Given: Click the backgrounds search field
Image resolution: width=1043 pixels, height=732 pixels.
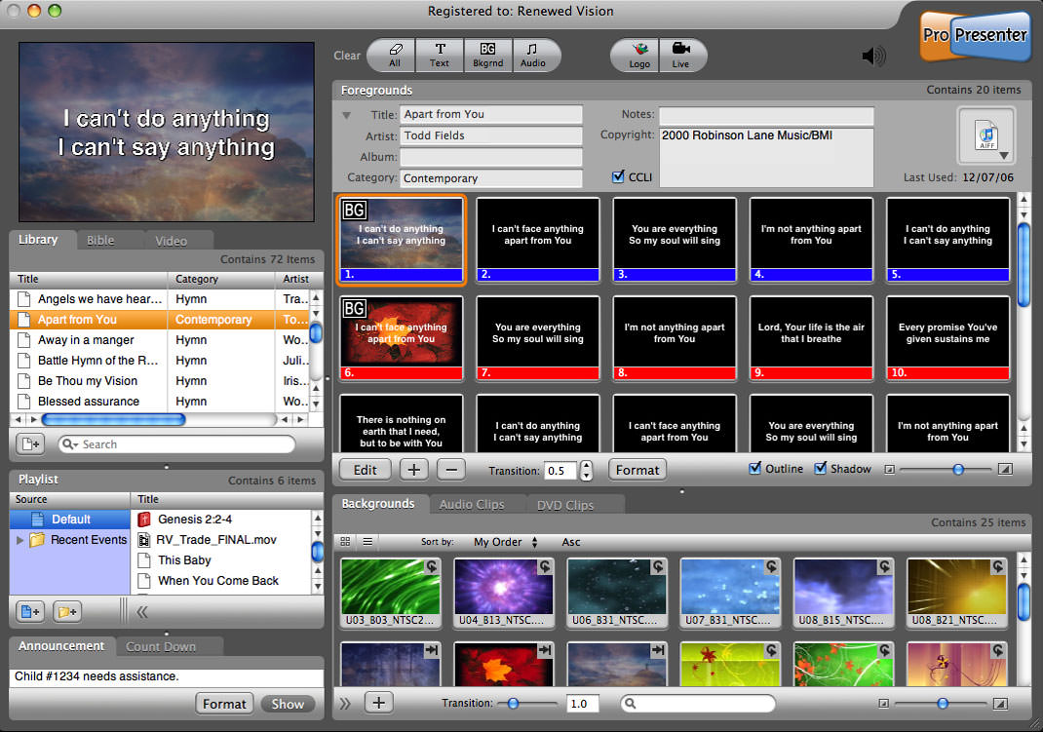Looking at the screenshot, I should pos(698,704).
